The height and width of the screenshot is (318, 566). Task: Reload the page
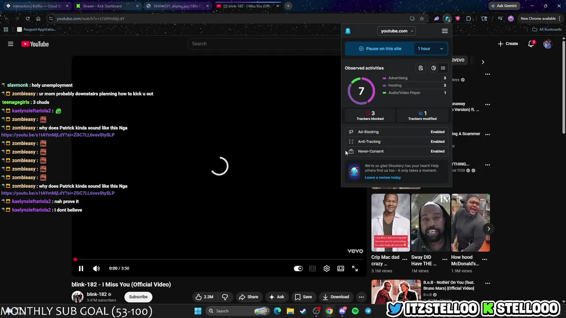click(27, 19)
